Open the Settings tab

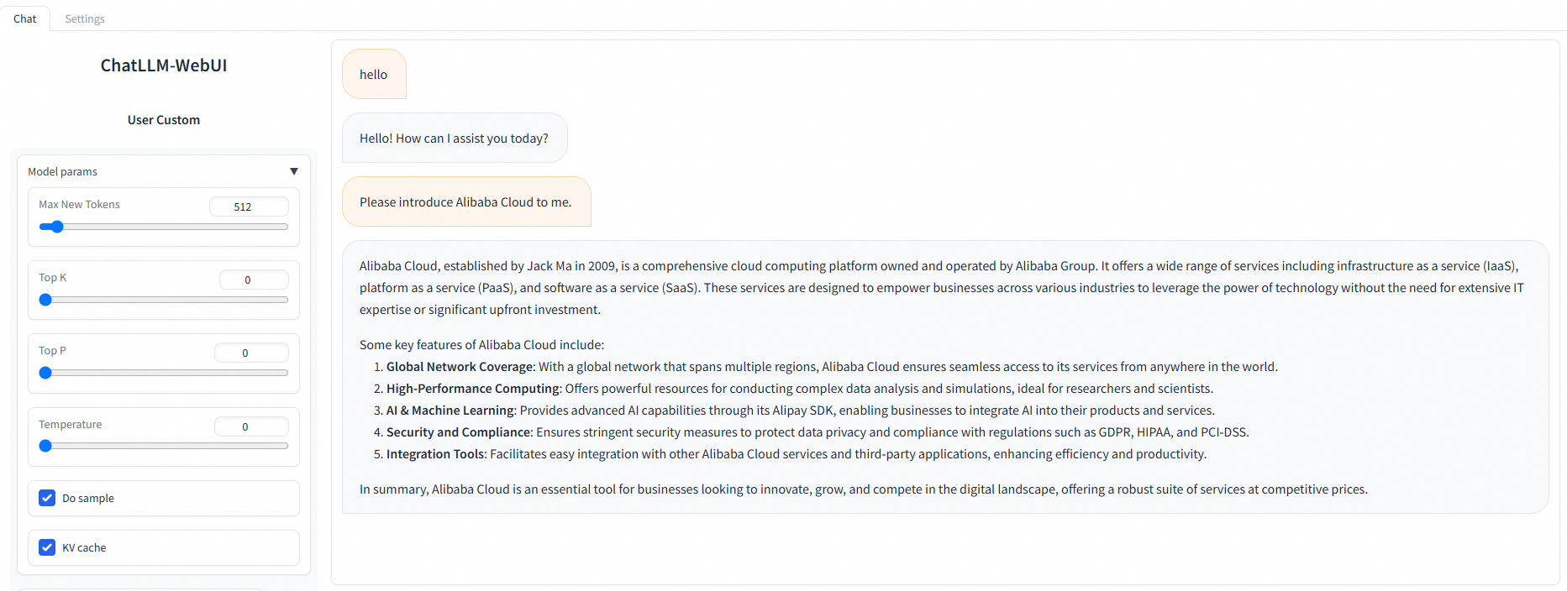coord(85,18)
